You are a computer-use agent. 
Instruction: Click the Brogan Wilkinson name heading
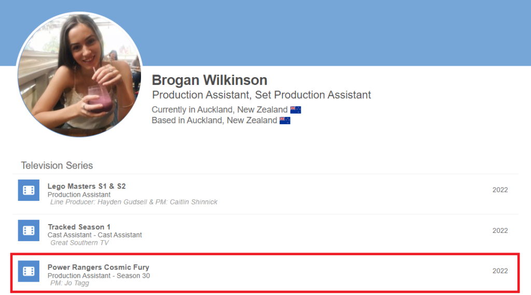[209, 80]
